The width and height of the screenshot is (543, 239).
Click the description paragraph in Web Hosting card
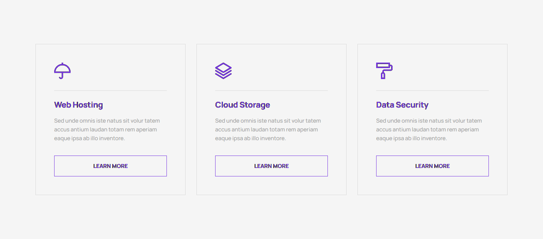click(x=107, y=130)
